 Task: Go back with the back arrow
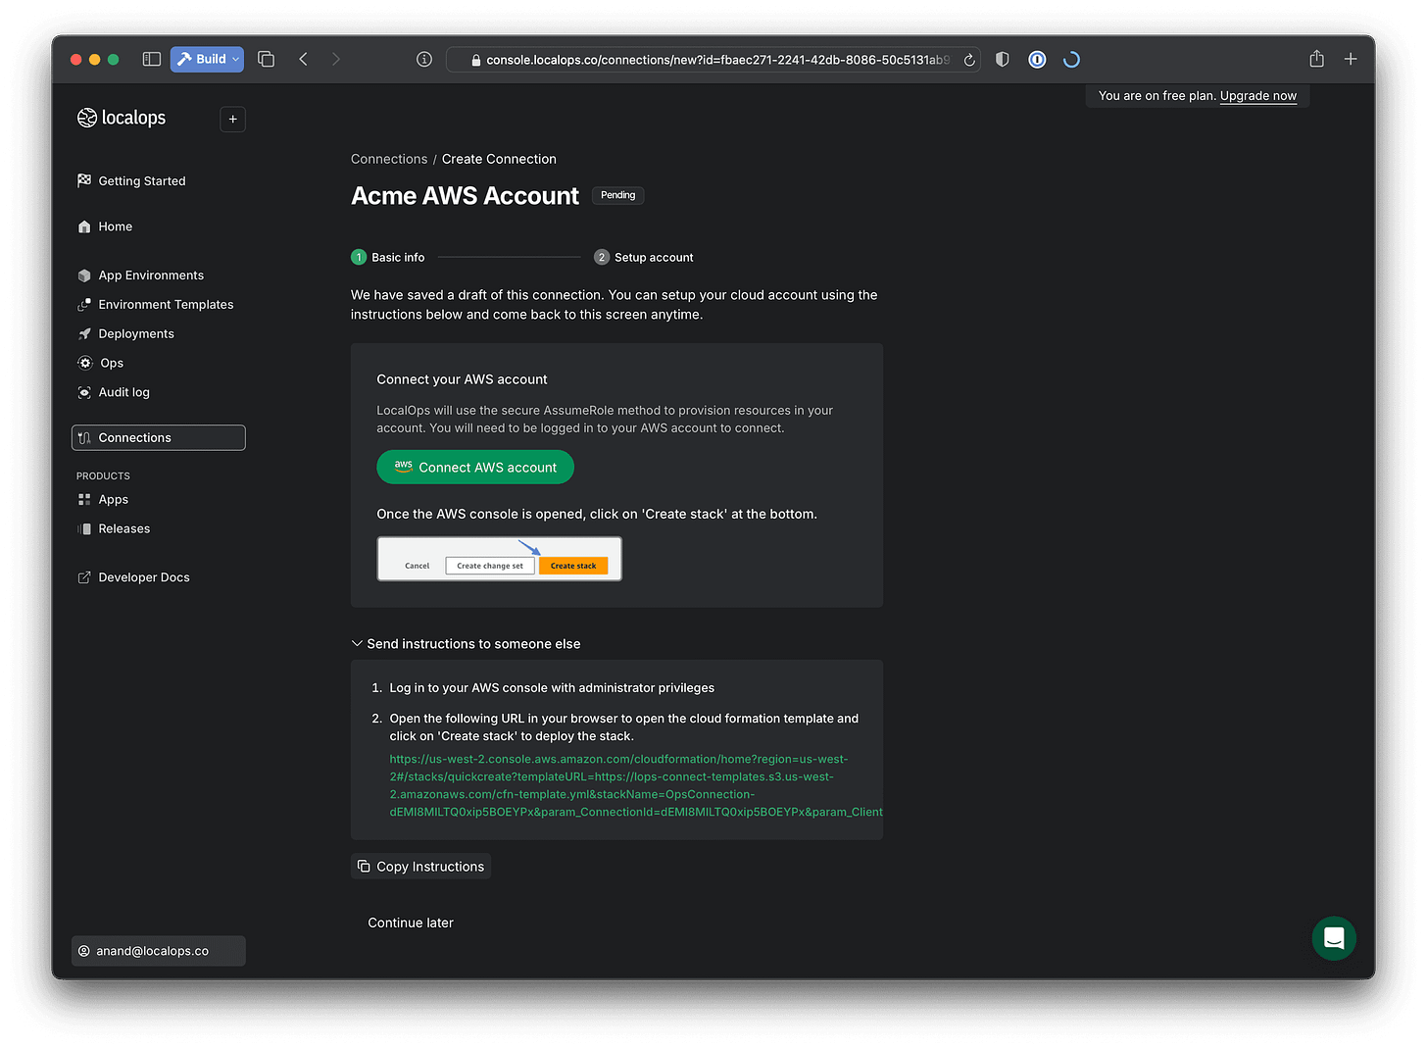tap(304, 59)
